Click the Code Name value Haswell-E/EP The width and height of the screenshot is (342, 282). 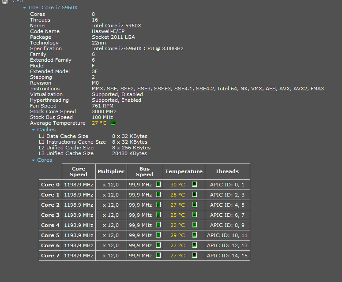tap(108, 31)
